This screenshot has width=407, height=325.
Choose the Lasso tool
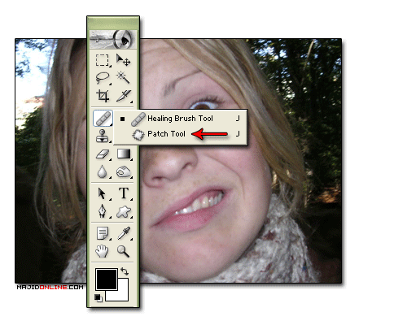[103, 78]
